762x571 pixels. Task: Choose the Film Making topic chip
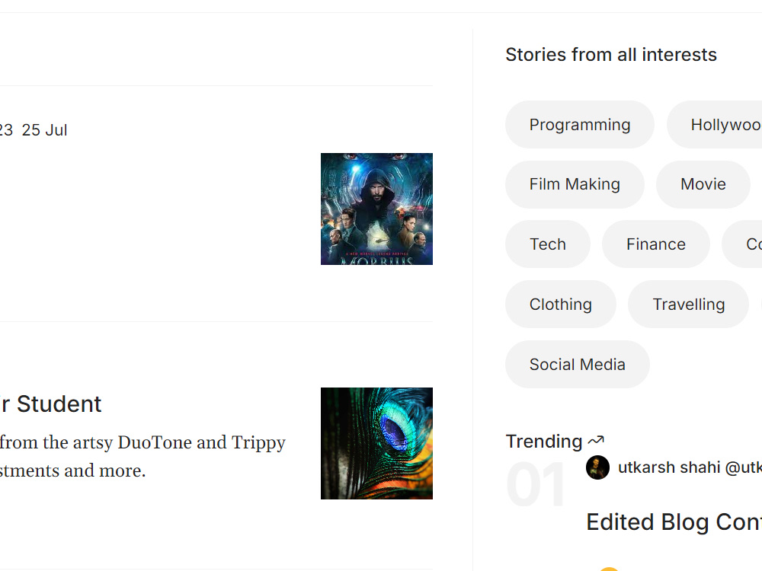click(x=575, y=184)
